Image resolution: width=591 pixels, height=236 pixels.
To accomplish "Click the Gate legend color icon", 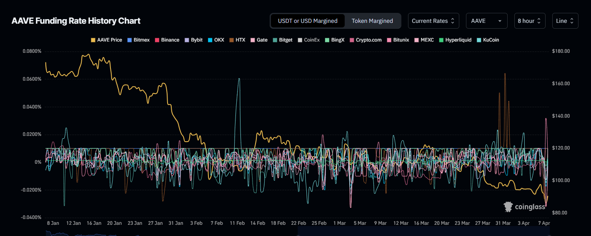I will (253, 40).
